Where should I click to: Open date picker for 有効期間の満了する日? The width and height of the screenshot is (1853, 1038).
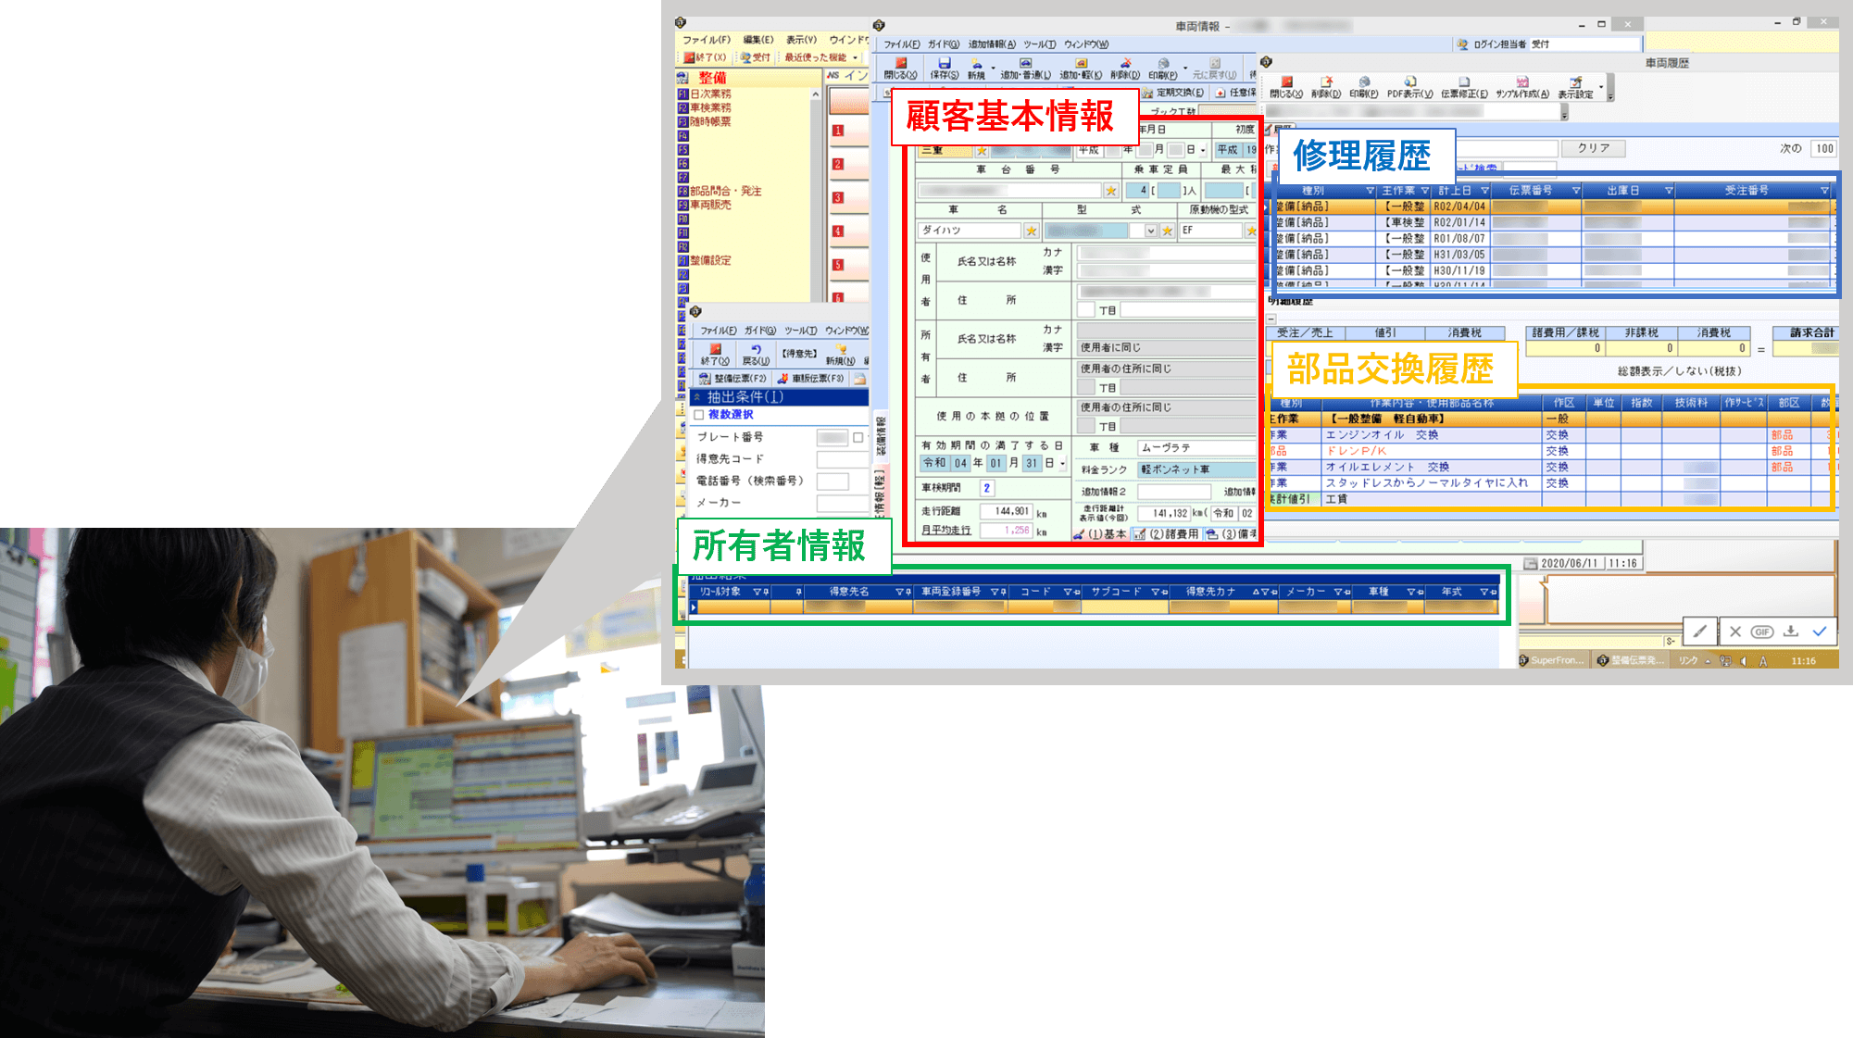[1062, 463]
